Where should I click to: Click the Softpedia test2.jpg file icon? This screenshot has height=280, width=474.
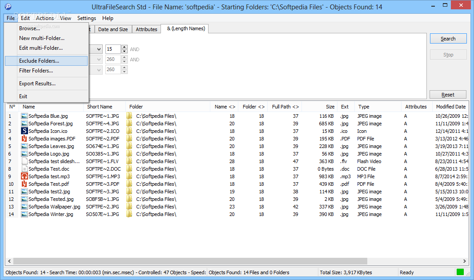24,192
